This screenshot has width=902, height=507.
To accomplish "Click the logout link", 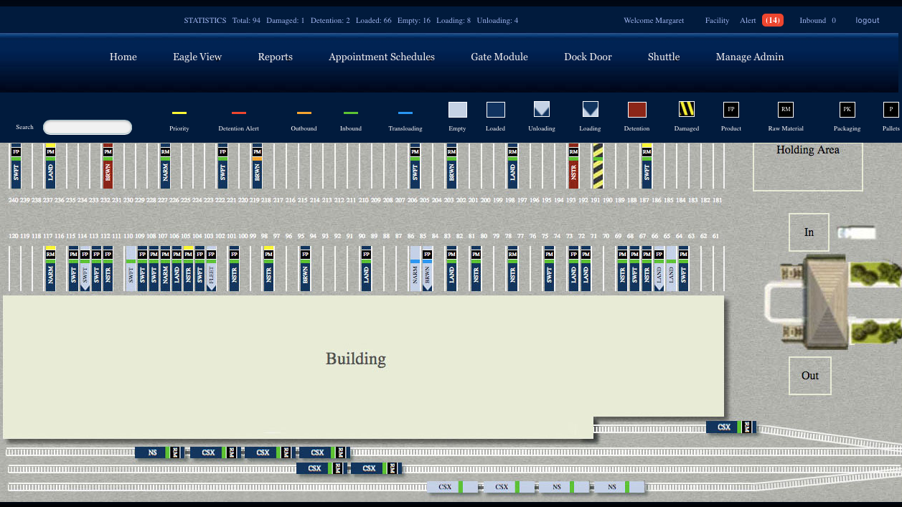I will 867,20.
